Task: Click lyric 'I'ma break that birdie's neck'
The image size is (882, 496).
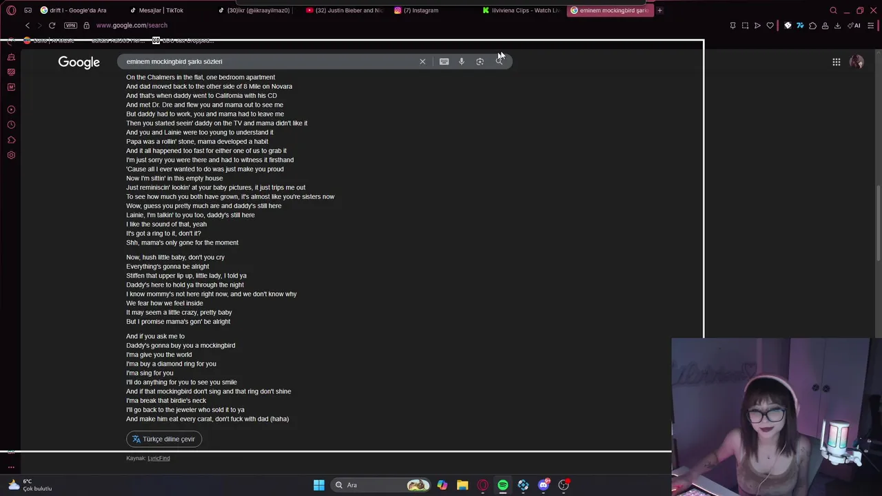Action: click(166, 400)
